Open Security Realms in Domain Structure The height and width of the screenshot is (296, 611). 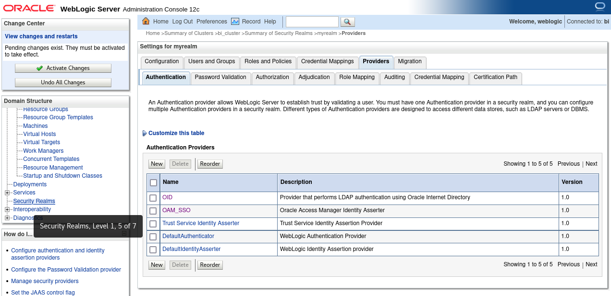click(34, 201)
